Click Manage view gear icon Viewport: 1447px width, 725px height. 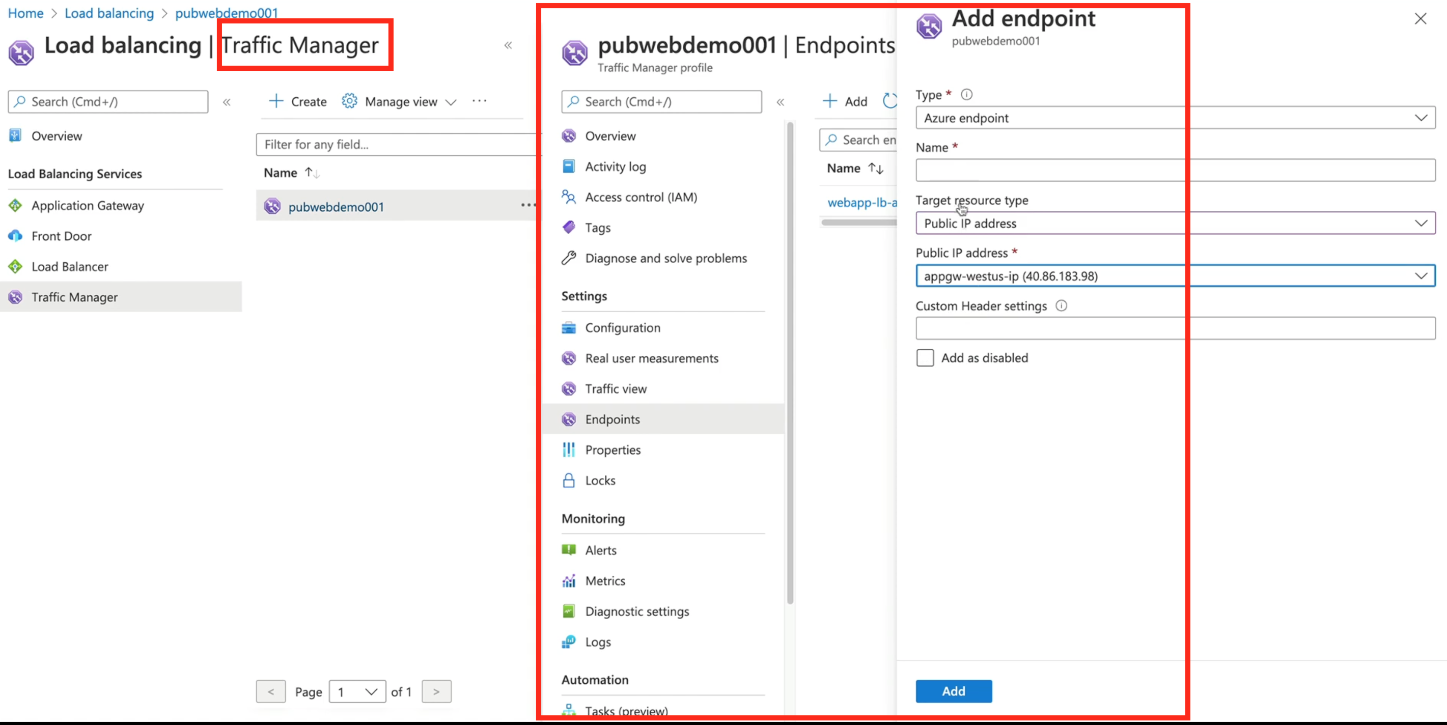(x=349, y=101)
